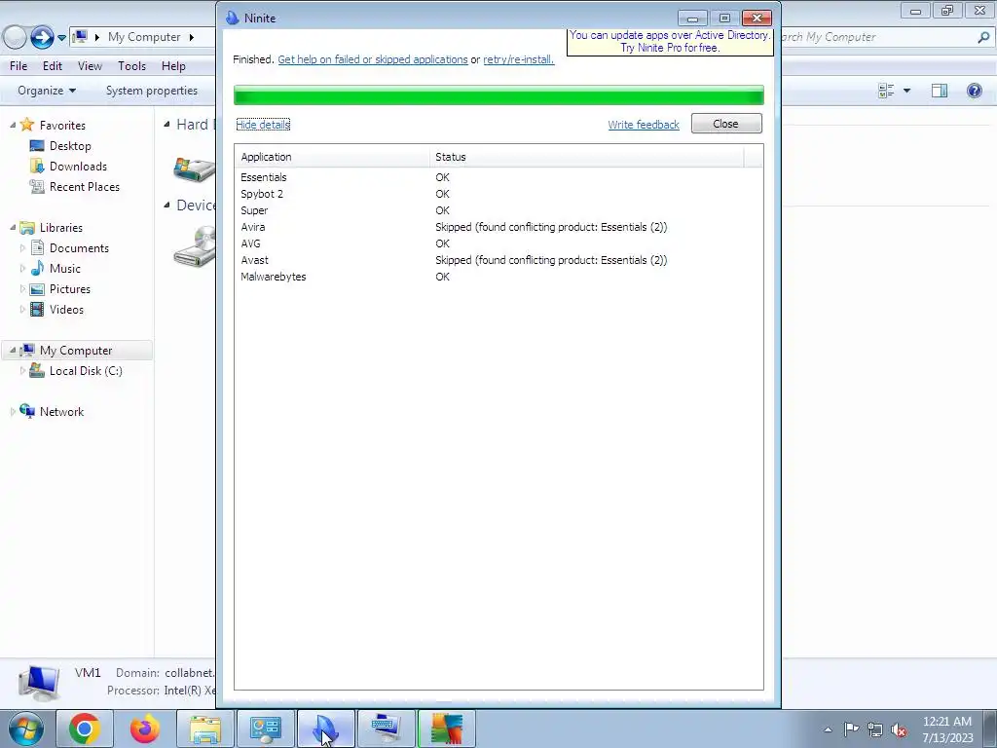Open the File Explorer taskbar icon
The width and height of the screenshot is (997, 748).
pyautogui.click(x=205, y=729)
